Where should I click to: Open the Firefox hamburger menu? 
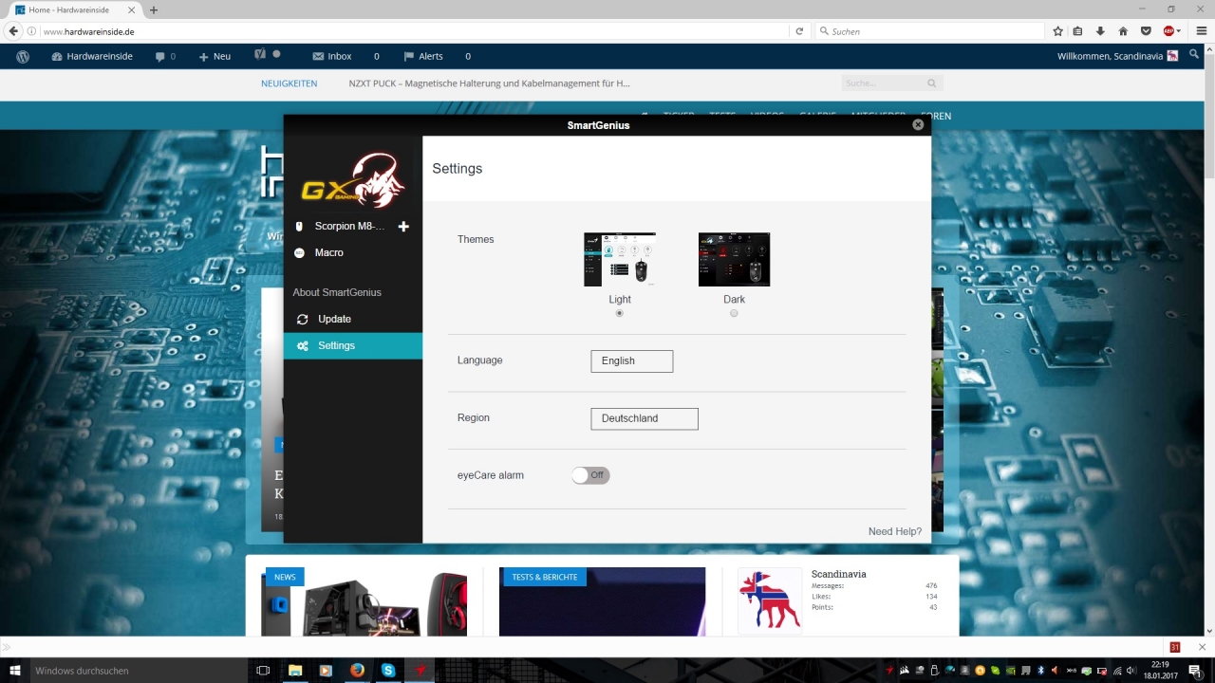coord(1201,31)
